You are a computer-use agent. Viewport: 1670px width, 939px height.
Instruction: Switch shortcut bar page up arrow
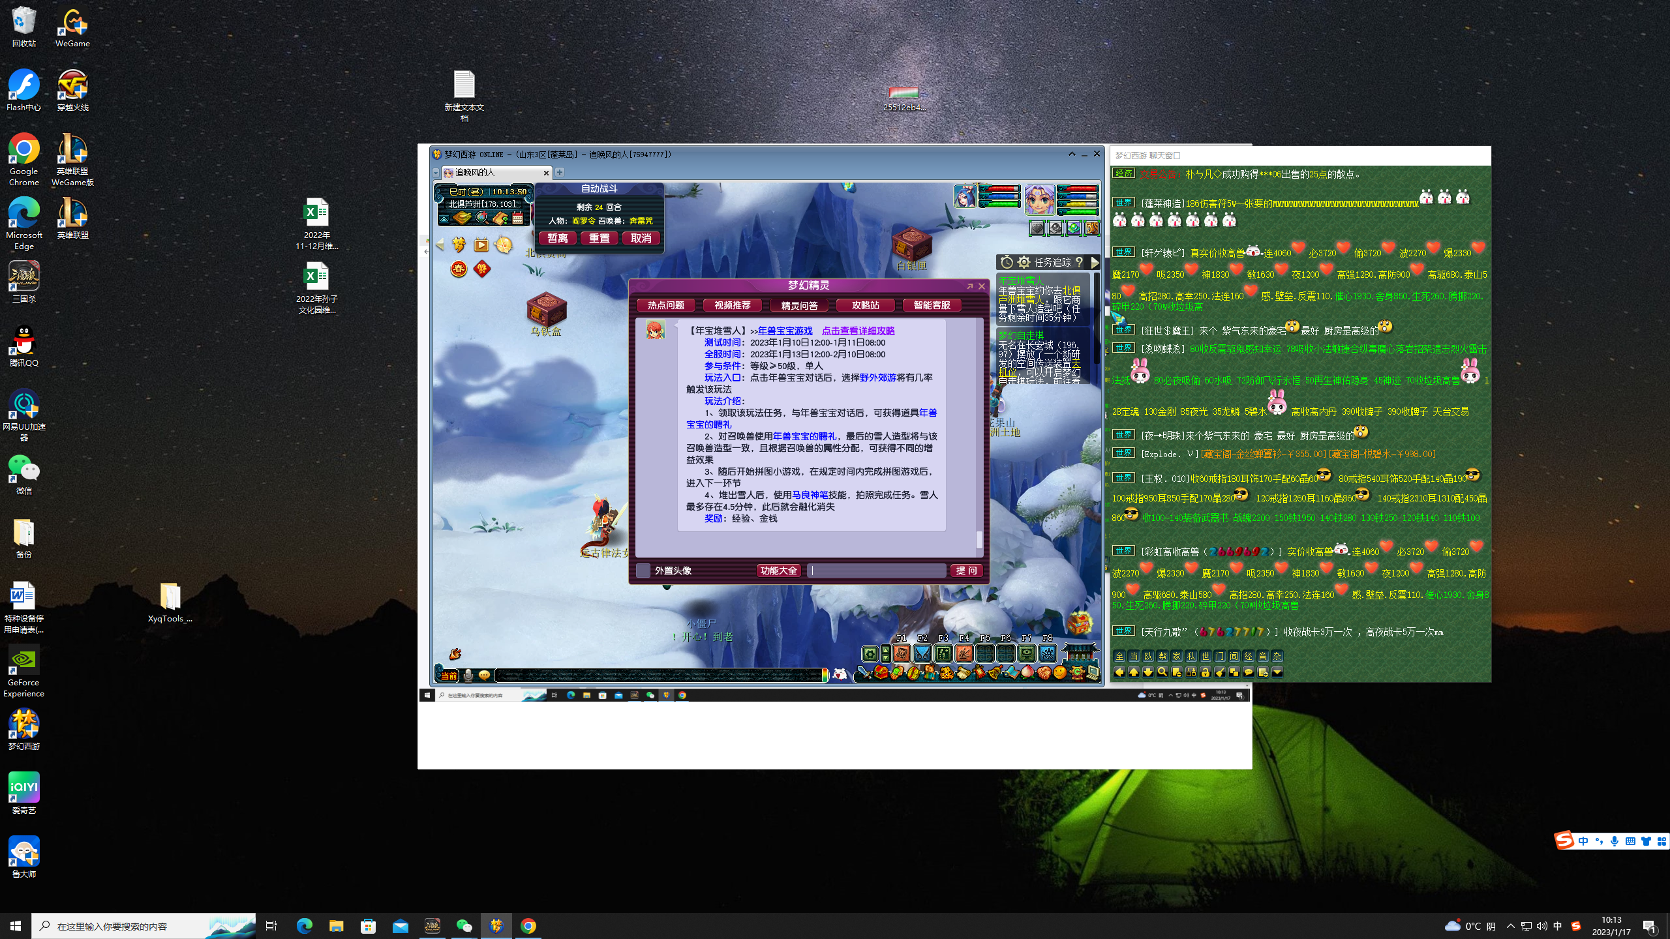(x=885, y=650)
